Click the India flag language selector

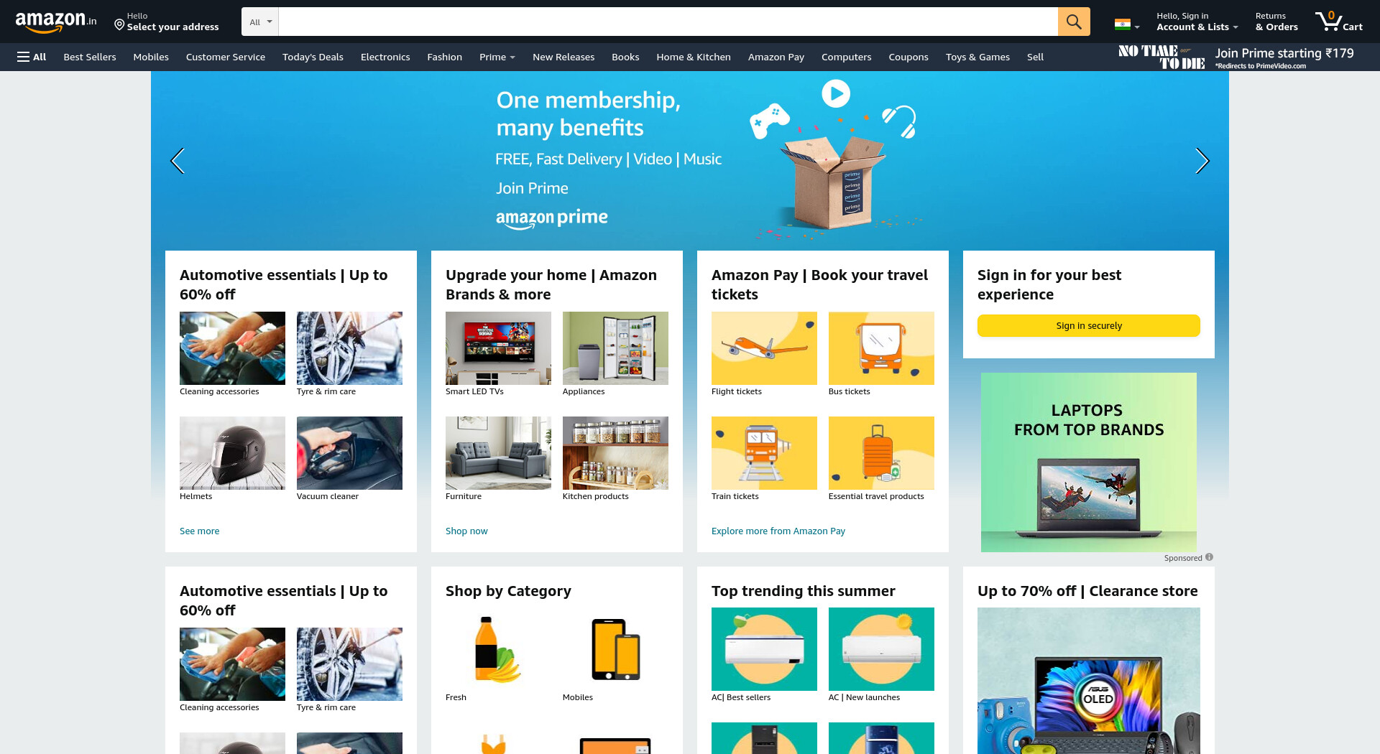click(1126, 24)
